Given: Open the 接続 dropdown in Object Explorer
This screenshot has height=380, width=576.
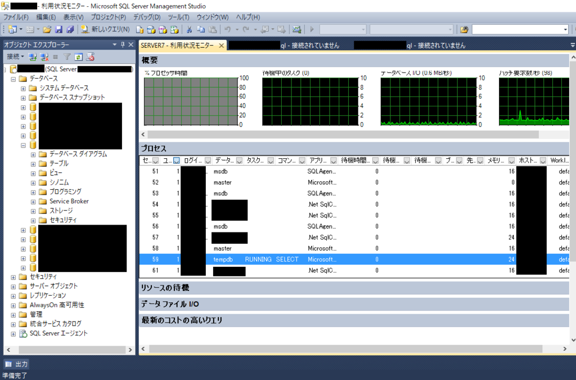Looking at the screenshot, I should tap(15, 57).
